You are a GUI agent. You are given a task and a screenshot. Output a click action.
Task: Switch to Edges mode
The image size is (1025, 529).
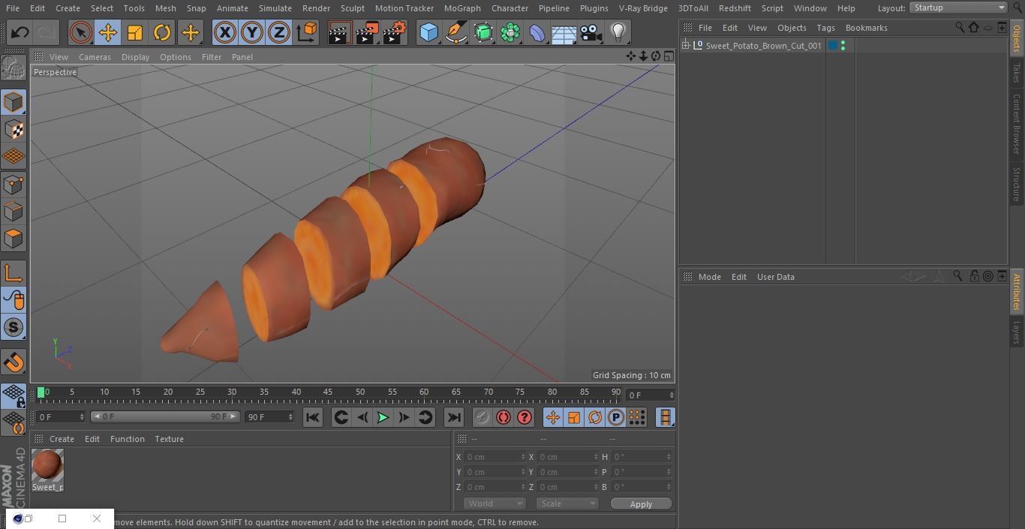pos(14,212)
